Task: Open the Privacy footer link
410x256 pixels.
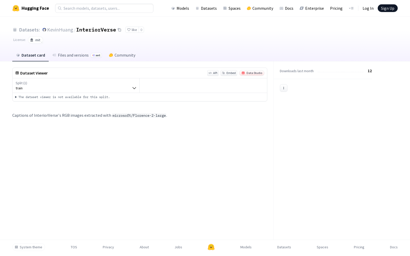Action: click(x=108, y=247)
